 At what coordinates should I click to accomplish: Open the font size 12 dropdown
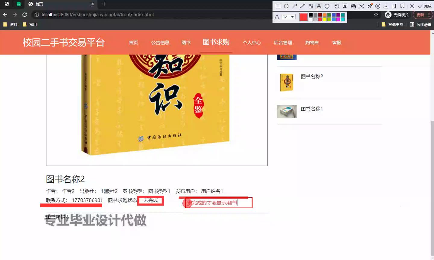coord(288,17)
